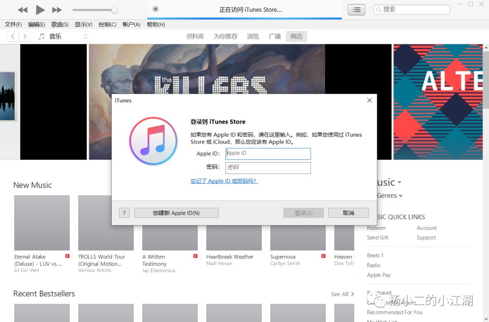
Task: Open the Account quick link
Action: point(427,228)
